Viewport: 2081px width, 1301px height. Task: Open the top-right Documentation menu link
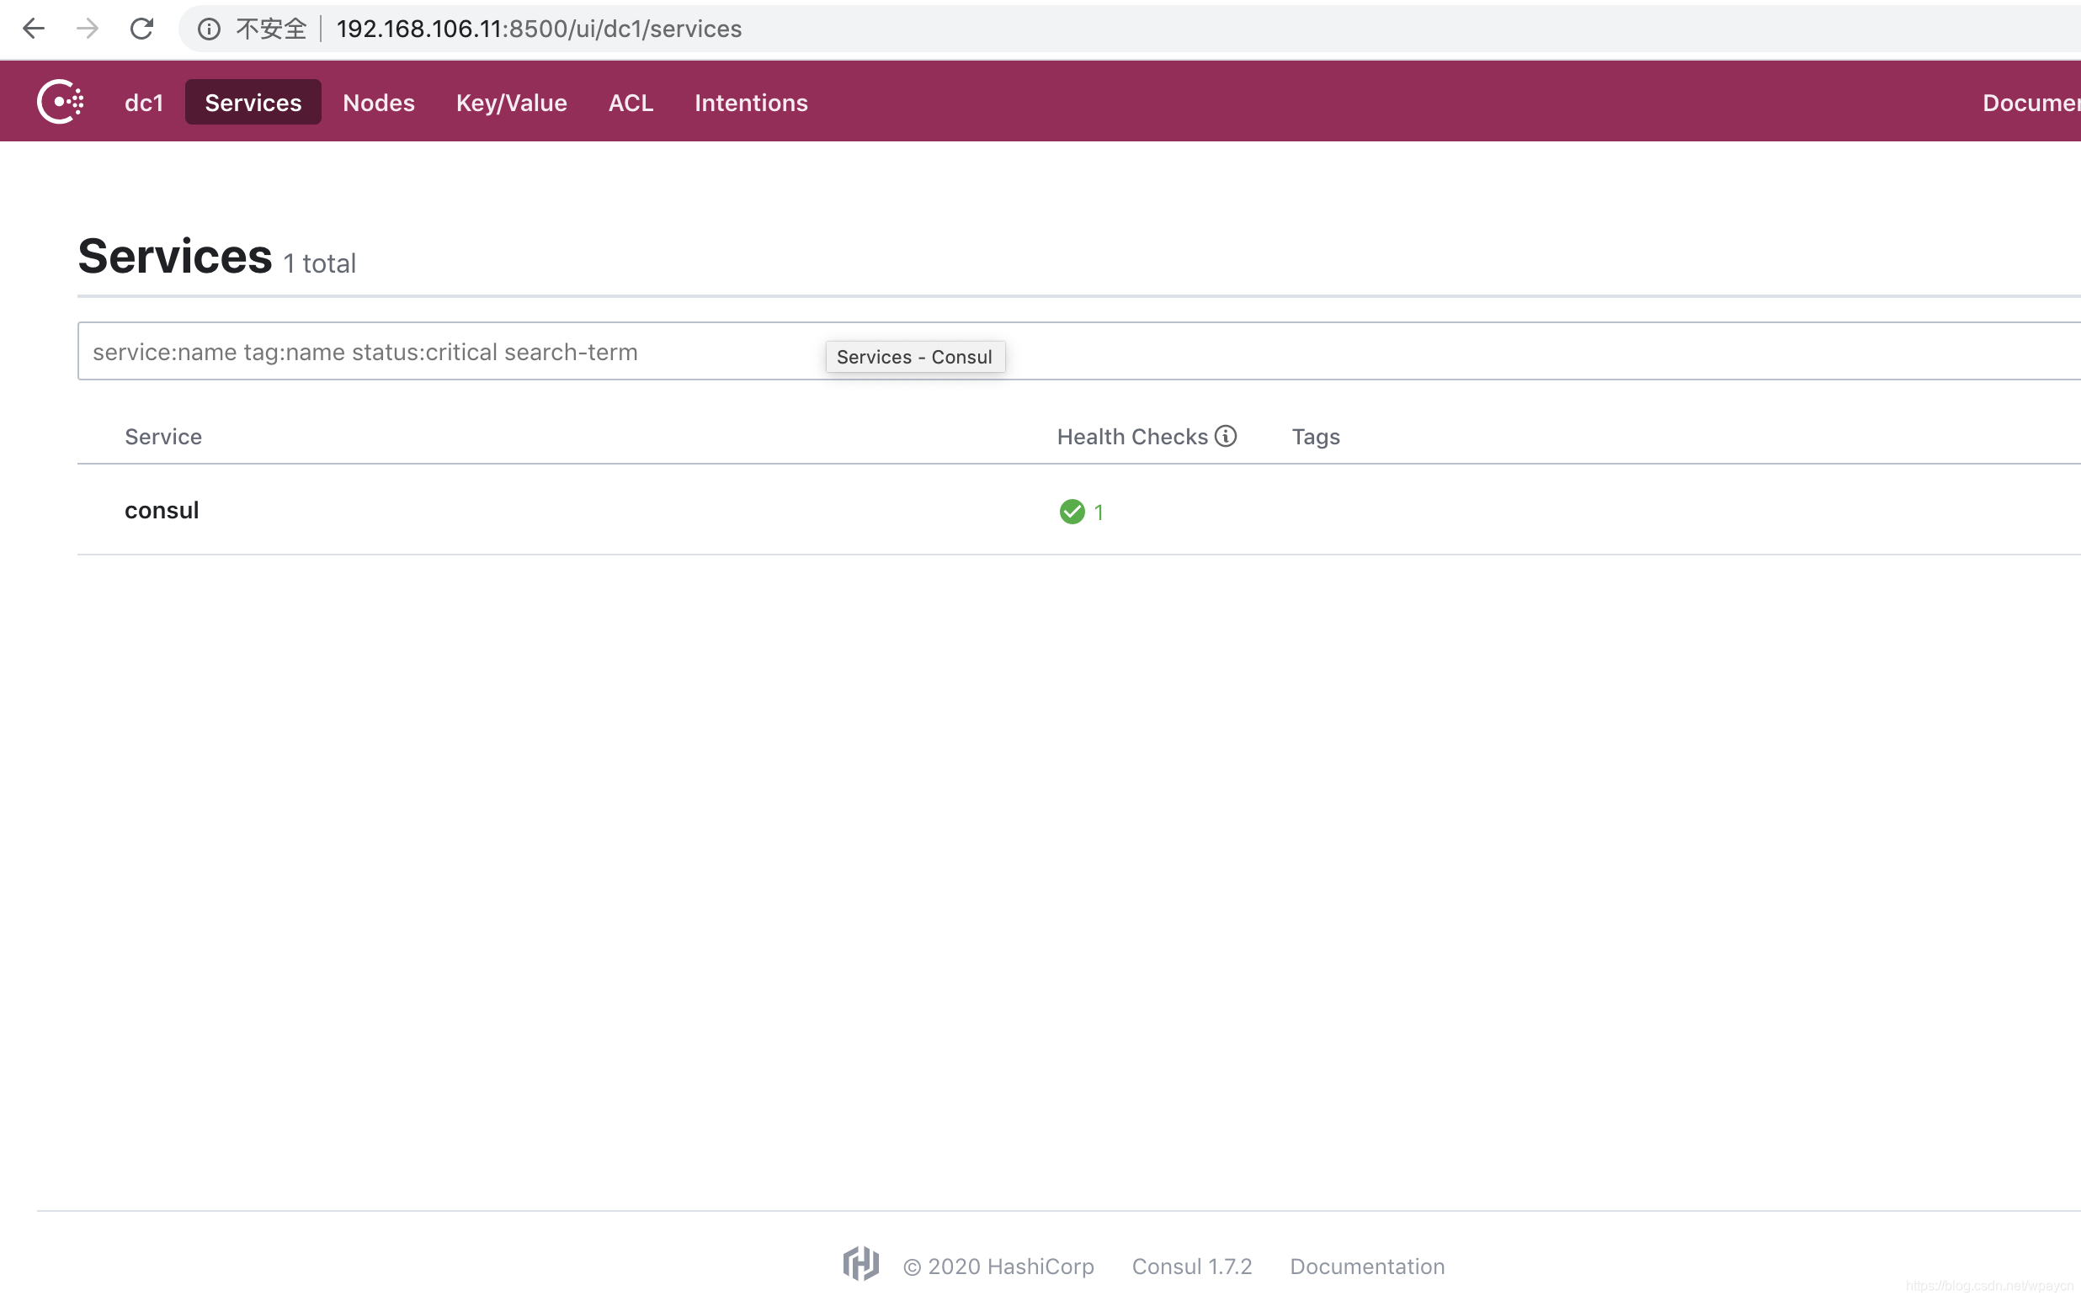[2031, 103]
